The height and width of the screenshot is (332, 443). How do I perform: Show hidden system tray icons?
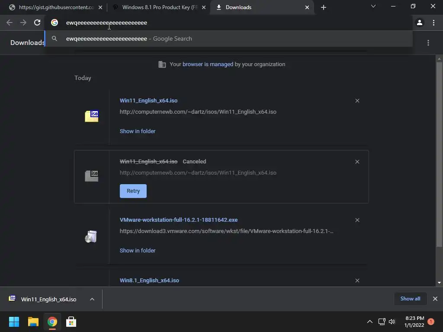(x=370, y=322)
